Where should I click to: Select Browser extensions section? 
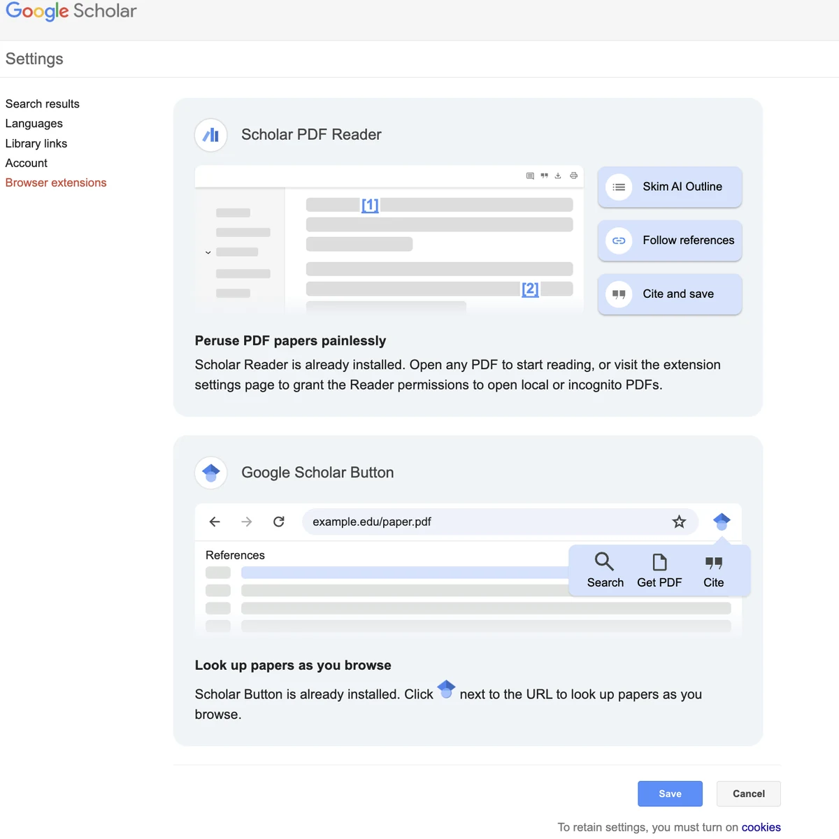pyautogui.click(x=56, y=182)
